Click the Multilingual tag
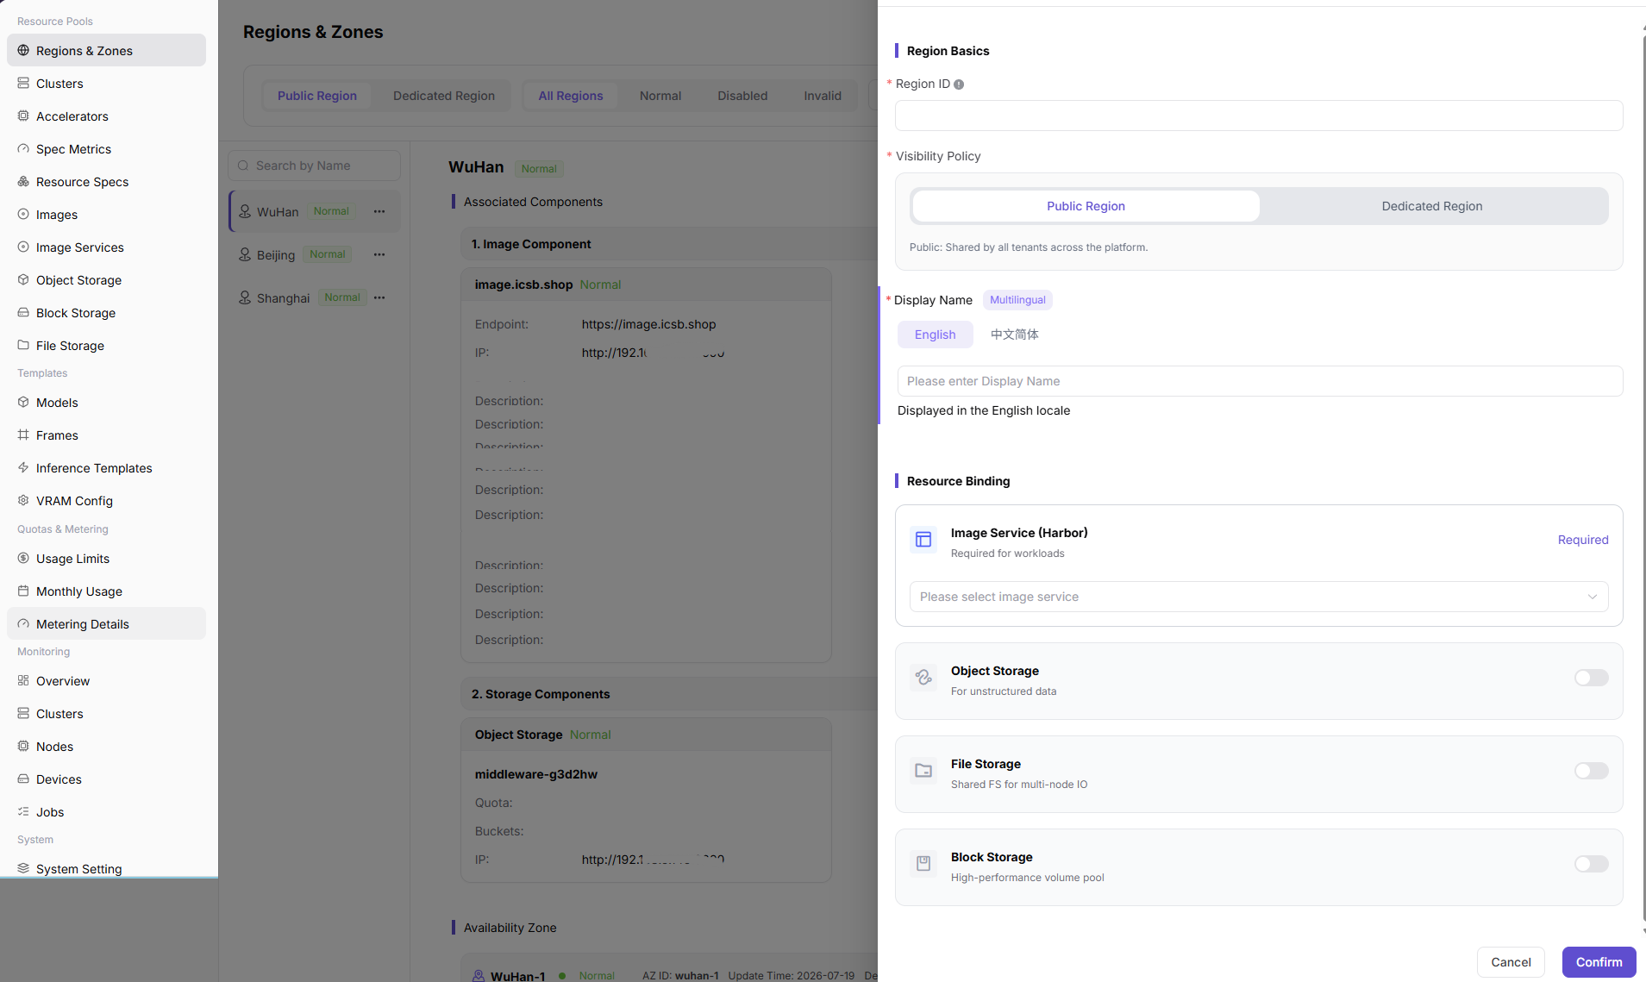The image size is (1646, 982). click(1017, 300)
